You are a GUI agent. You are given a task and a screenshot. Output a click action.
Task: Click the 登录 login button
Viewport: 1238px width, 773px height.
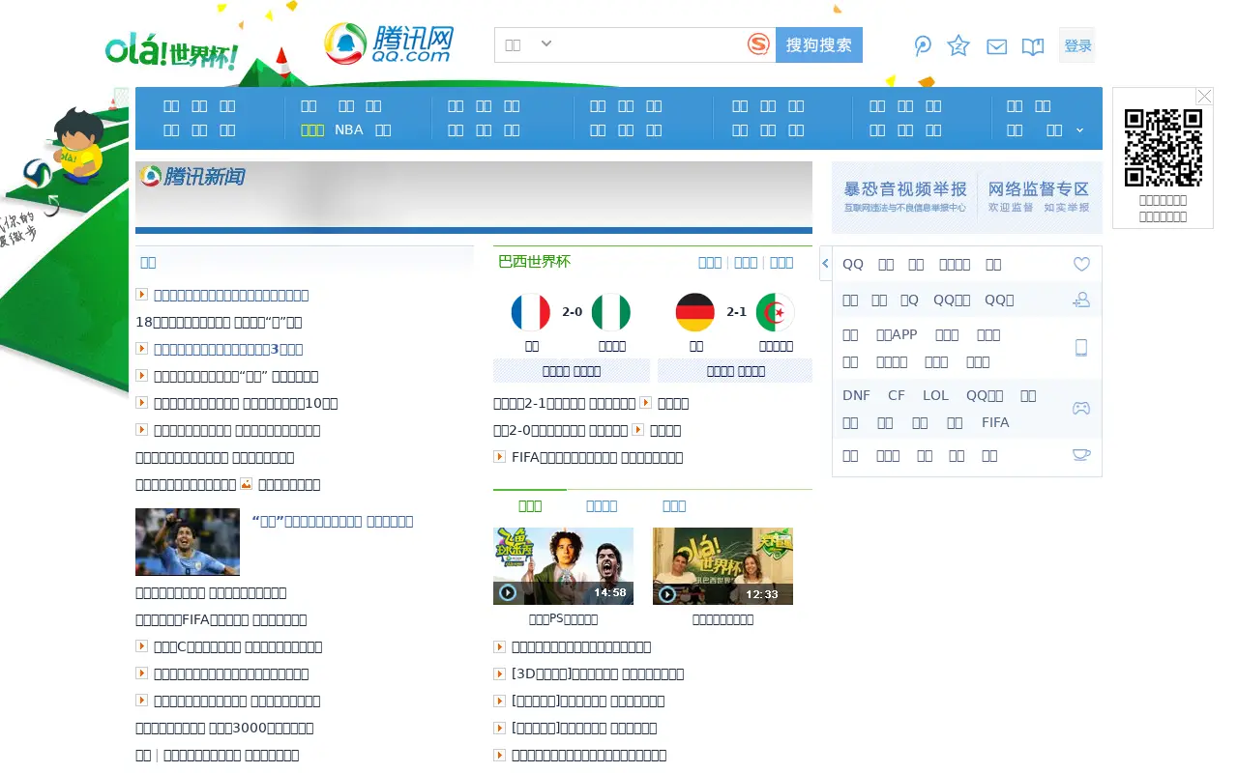(1077, 45)
